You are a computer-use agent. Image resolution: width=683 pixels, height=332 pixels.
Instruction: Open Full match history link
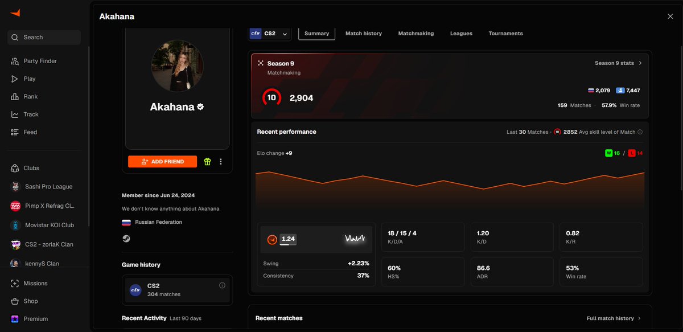[x=614, y=318]
